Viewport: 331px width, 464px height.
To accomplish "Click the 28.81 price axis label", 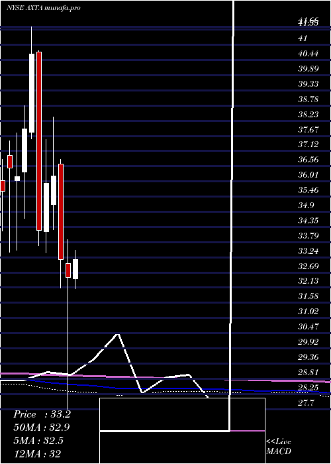I will [308, 372].
